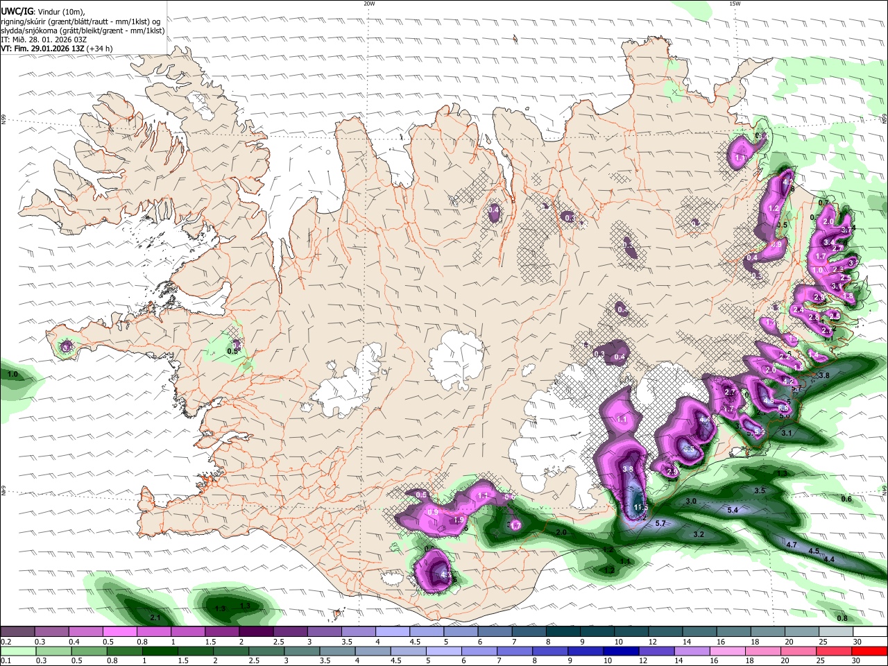Select the 'VT: Fim. 29.01.2026 13Z (+34 h)' line

tap(57, 49)
